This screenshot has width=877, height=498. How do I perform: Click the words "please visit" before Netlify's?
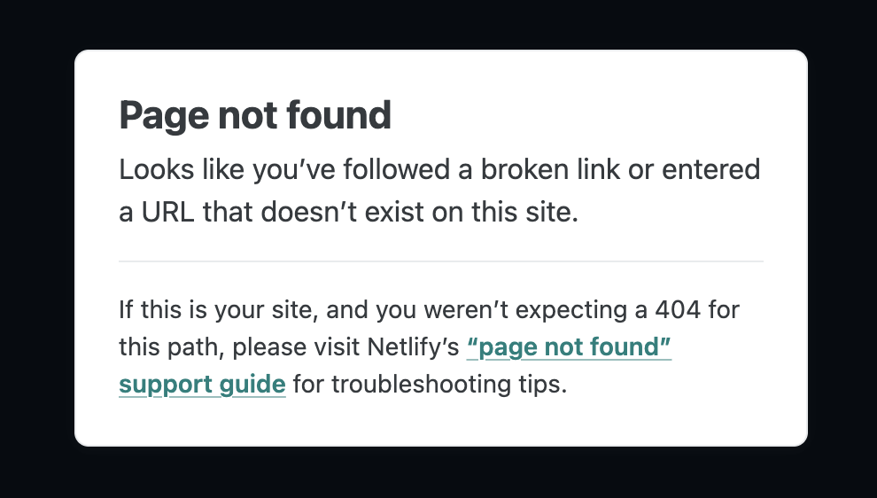point(295,347)
